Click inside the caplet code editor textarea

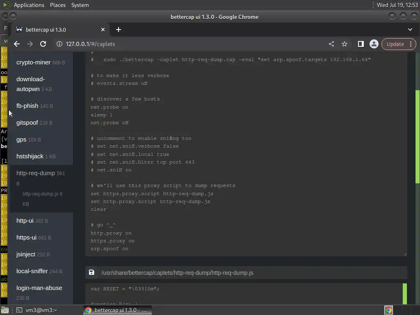tap(246, 154)
